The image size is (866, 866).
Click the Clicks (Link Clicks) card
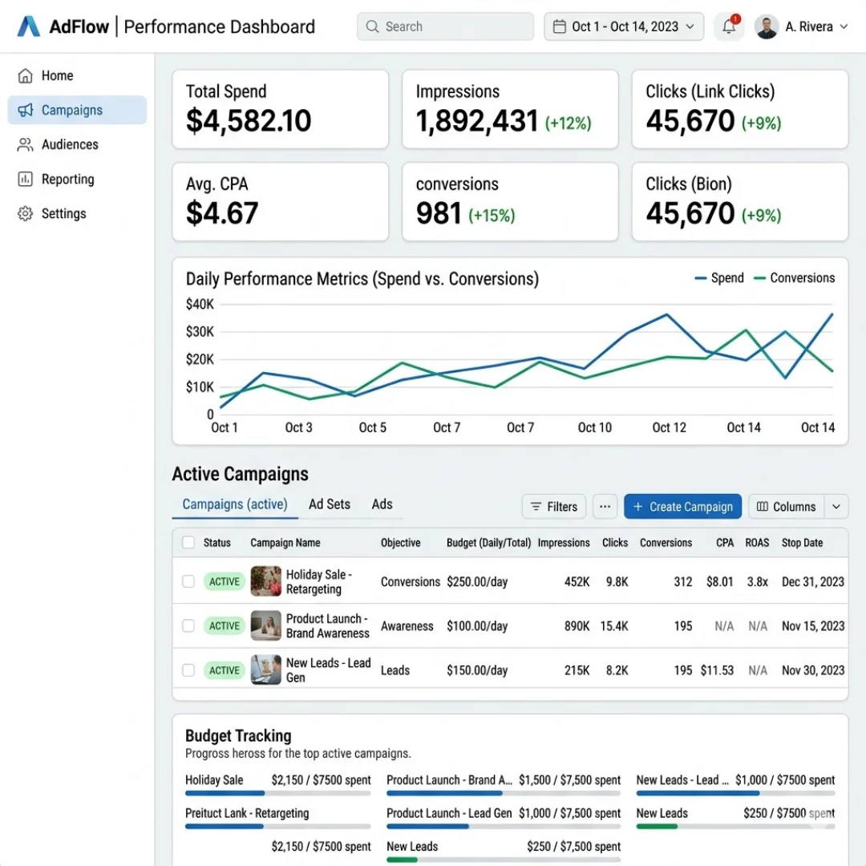point(739,109)
